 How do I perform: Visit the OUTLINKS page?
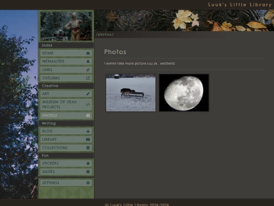click(66, 78)
